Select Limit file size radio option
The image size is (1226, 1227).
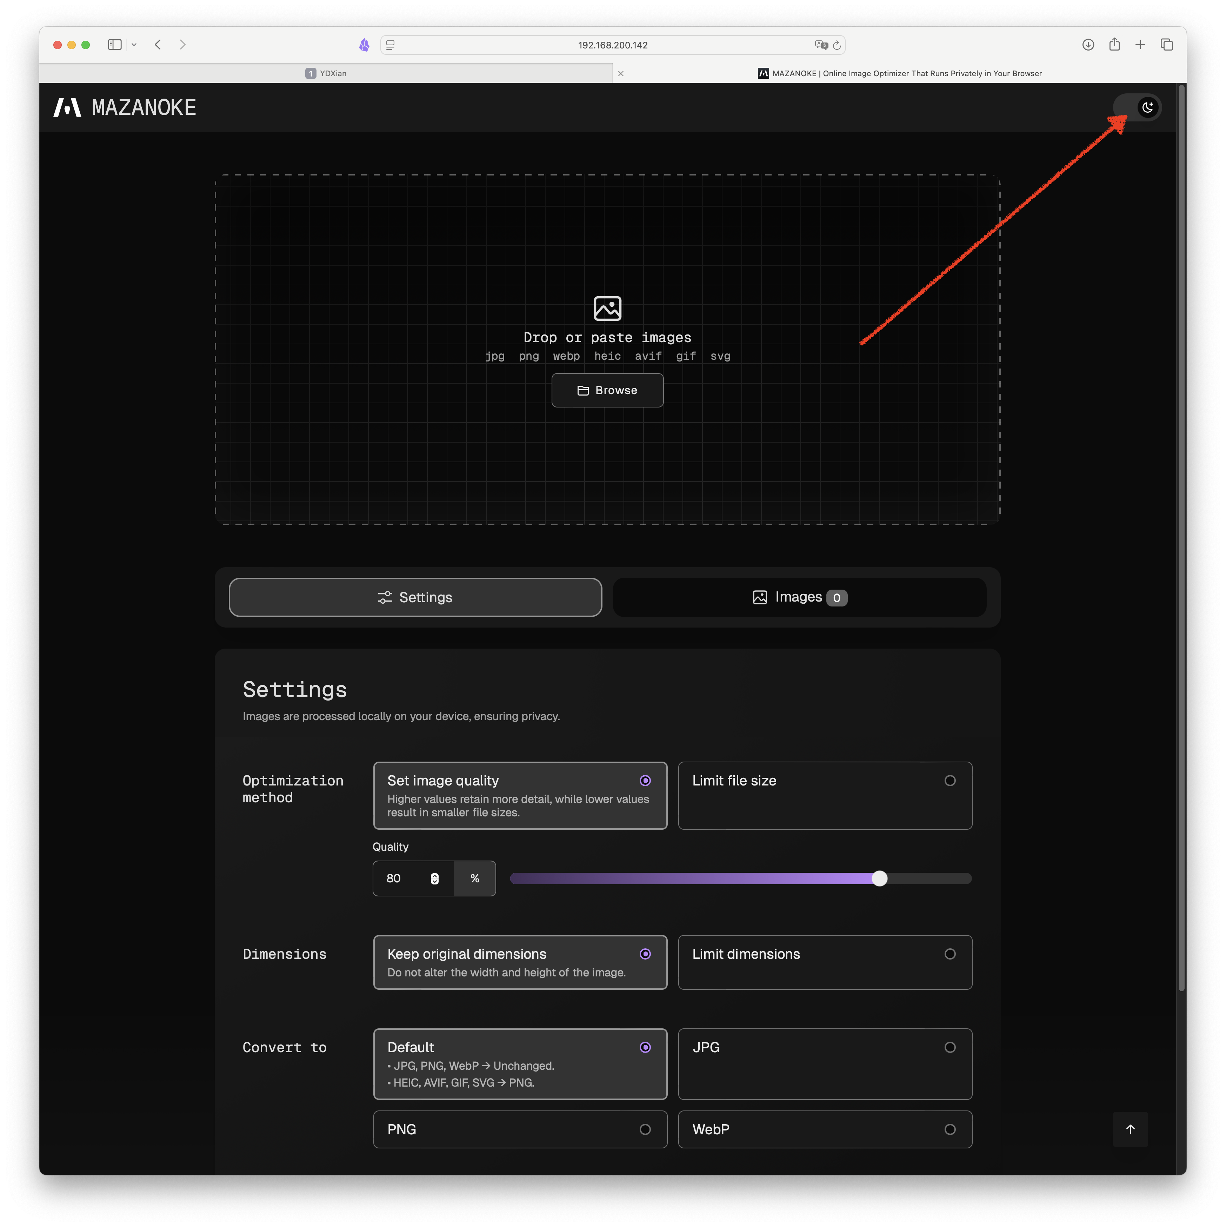pos(825,795)
